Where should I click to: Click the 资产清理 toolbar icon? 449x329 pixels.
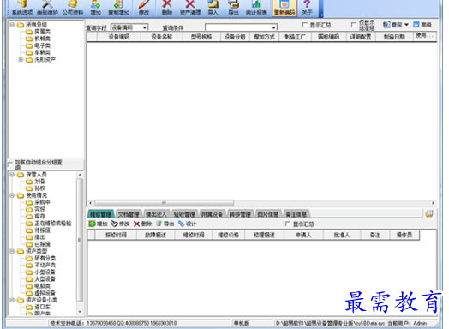click(x=190, y=8)
